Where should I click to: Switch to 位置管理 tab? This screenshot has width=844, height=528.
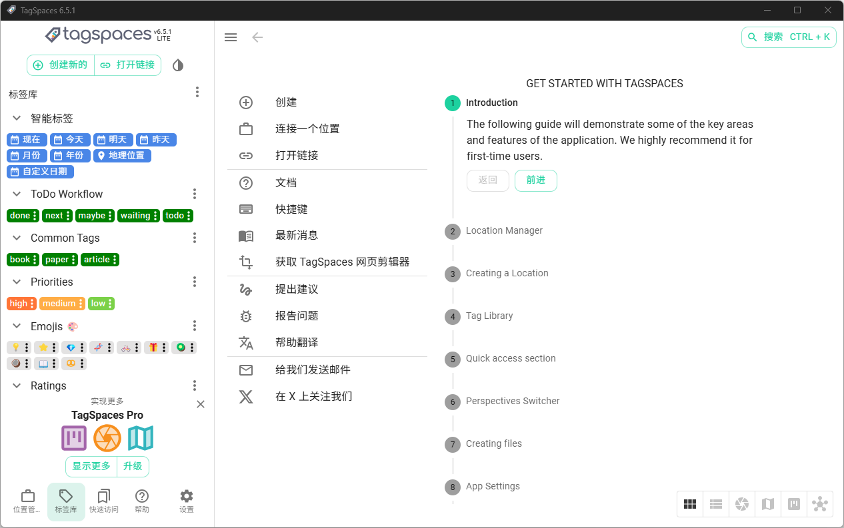point(27,501)
